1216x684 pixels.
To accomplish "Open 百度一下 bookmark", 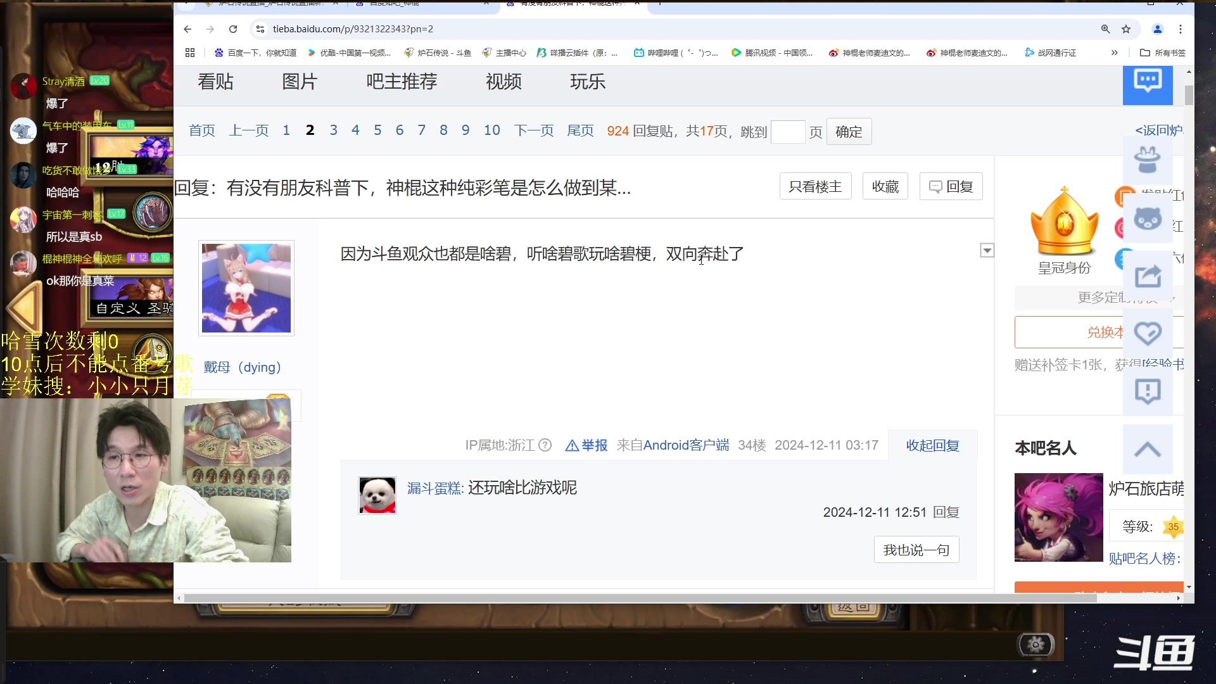I will (x=256, y=53).
